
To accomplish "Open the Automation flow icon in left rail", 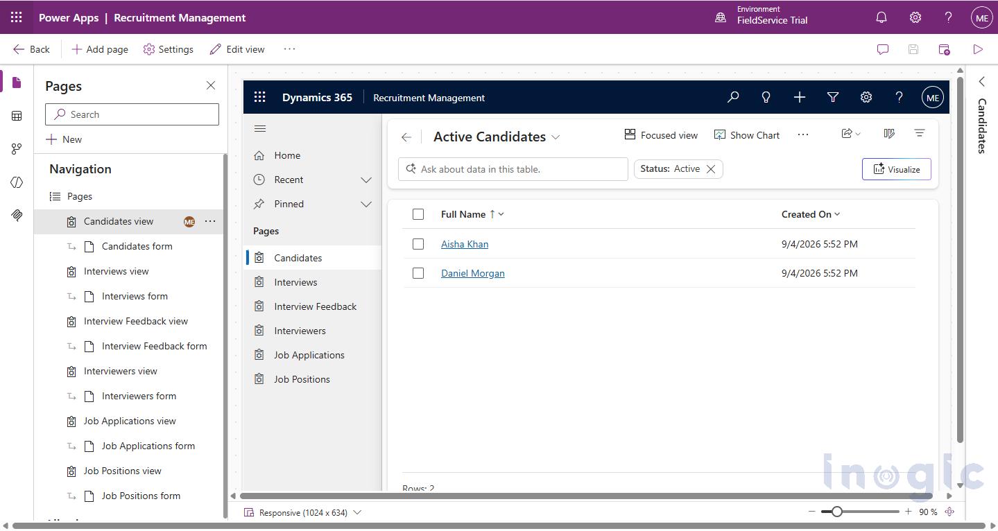I will 17,149.
